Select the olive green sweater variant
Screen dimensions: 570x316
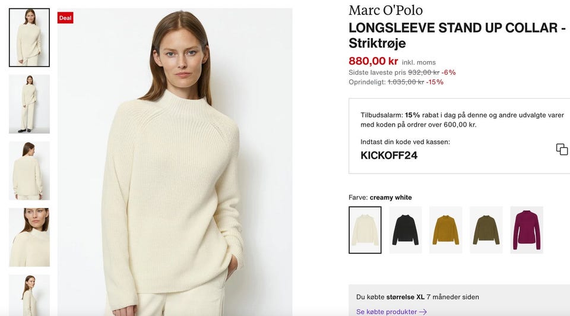pyautogui.click(x=486, y=230)
